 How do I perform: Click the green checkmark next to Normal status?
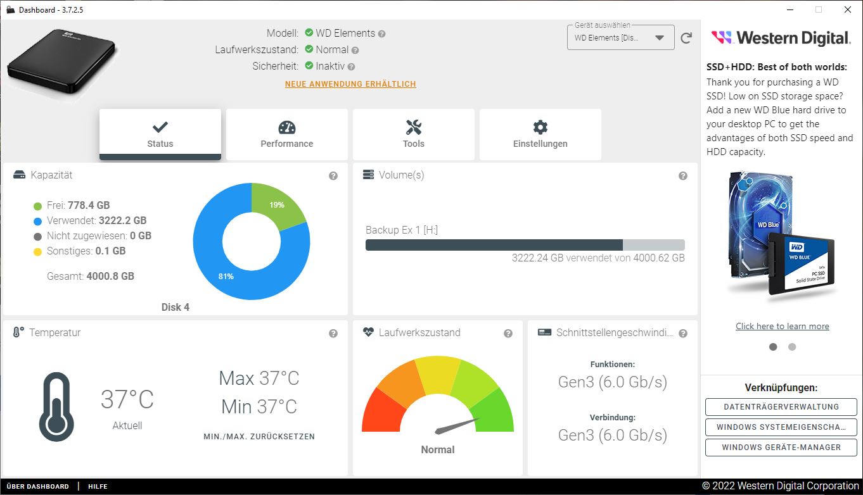[x=309, y=49]
